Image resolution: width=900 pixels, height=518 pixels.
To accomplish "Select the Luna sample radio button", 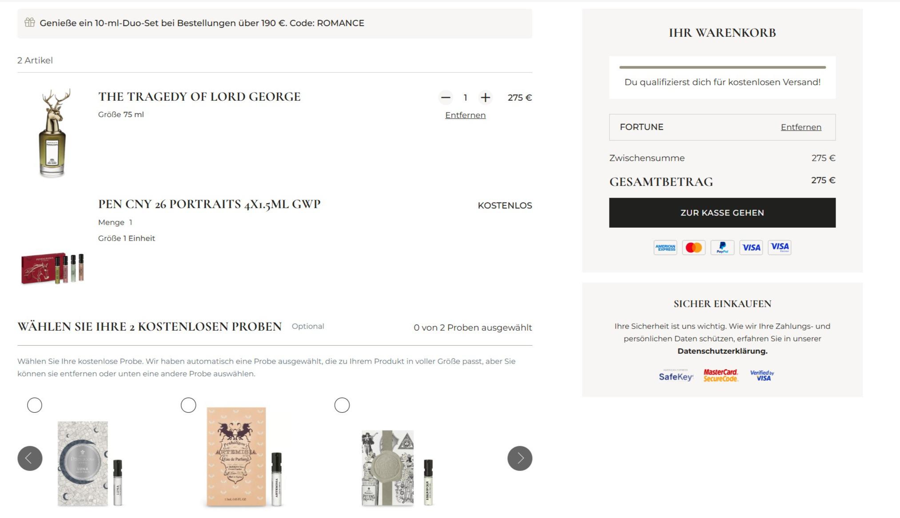I will [35, 405].
